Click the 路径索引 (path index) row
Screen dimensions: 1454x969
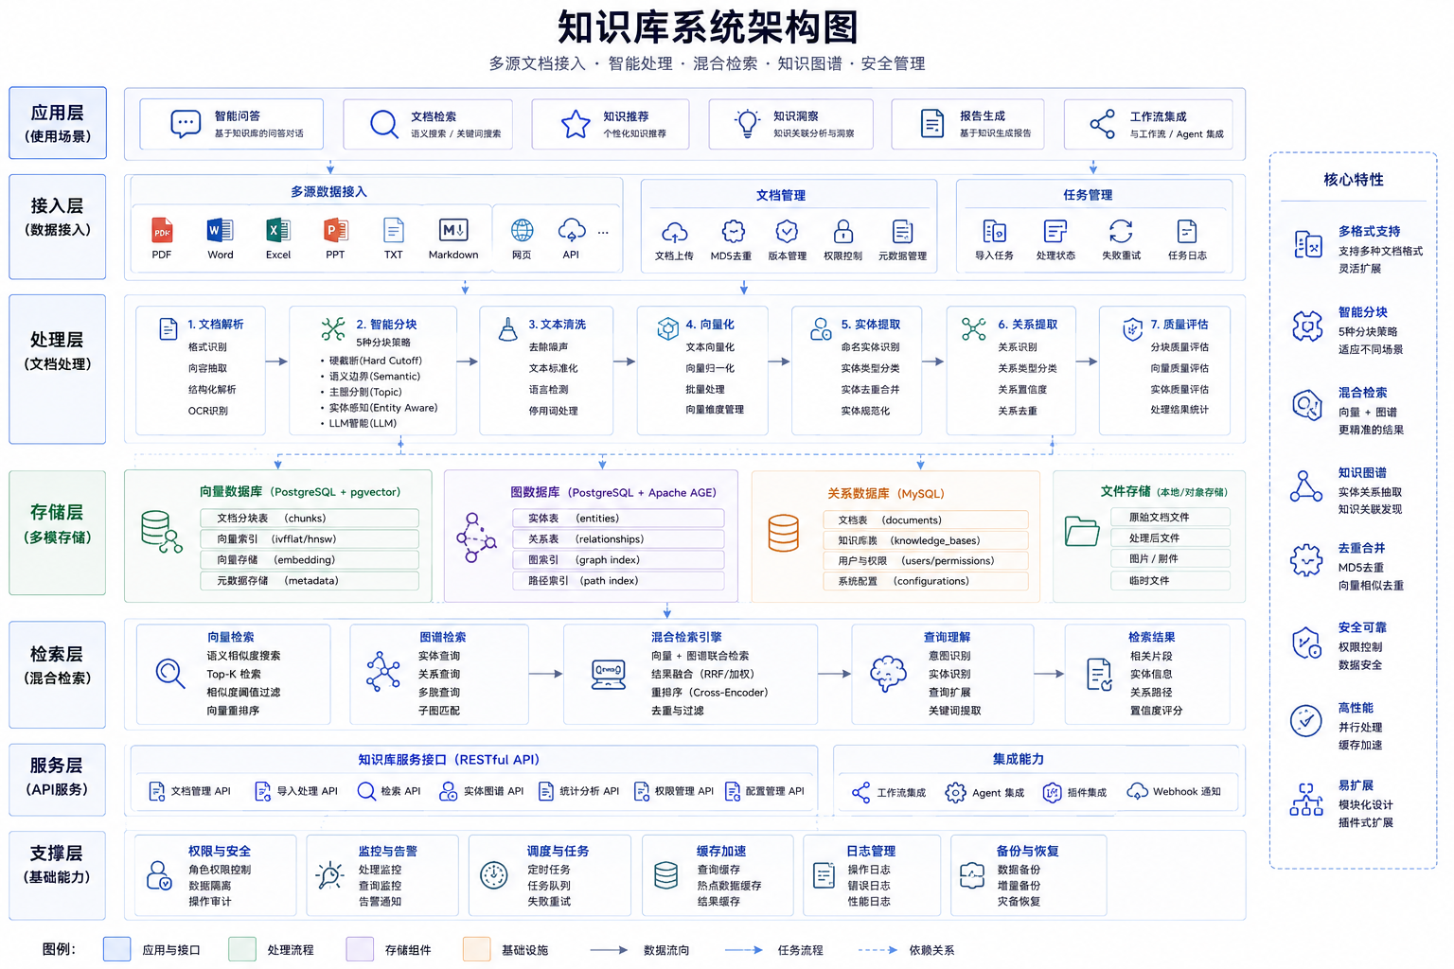pos(618,581)
